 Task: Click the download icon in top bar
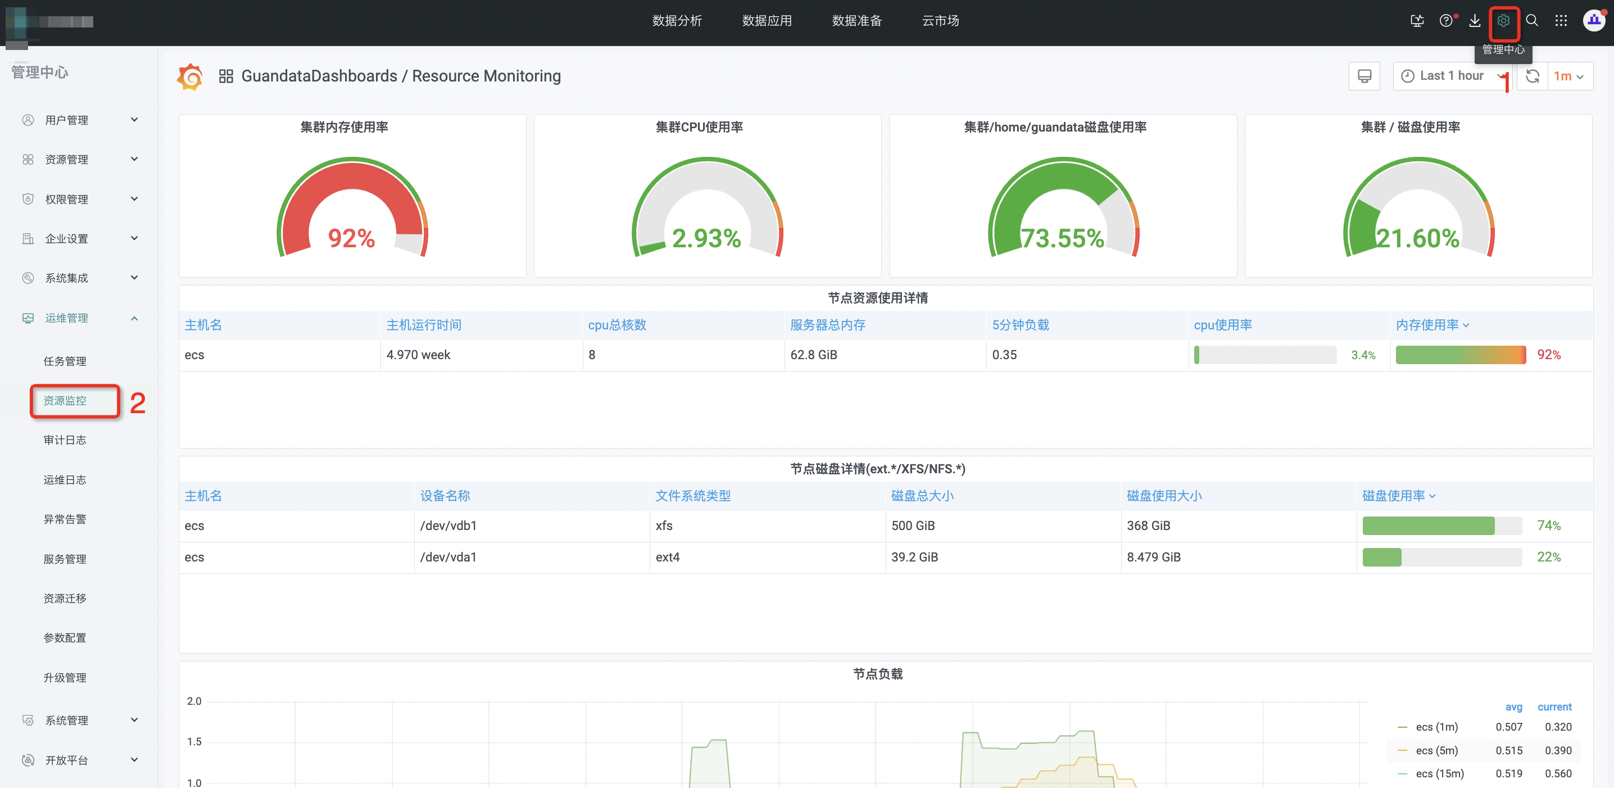tap(1474, 21)
